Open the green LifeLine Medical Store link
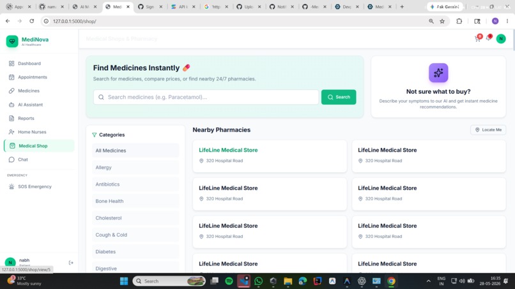Viewport: 515px width, 289px height. coord(228,150)
